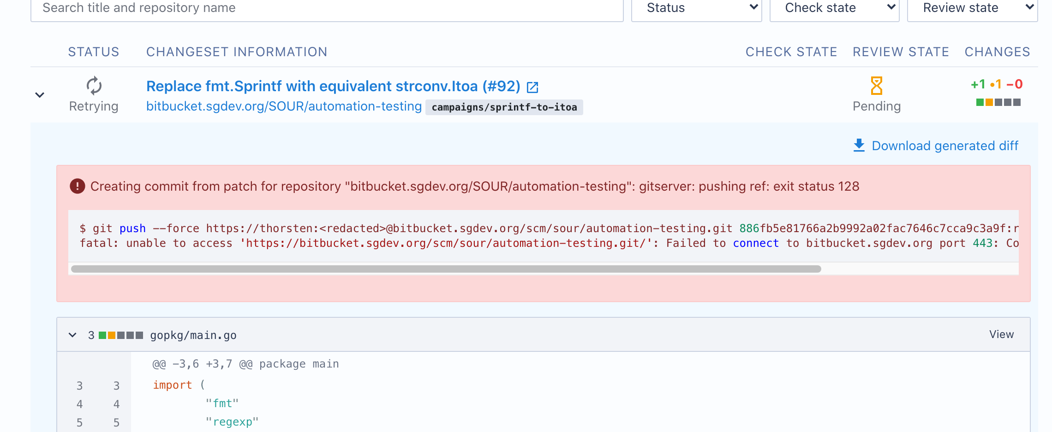The width and height of the screenshot is (1052, 432).
Task: Click the Retrying status icon
Action: pos(94,86)
